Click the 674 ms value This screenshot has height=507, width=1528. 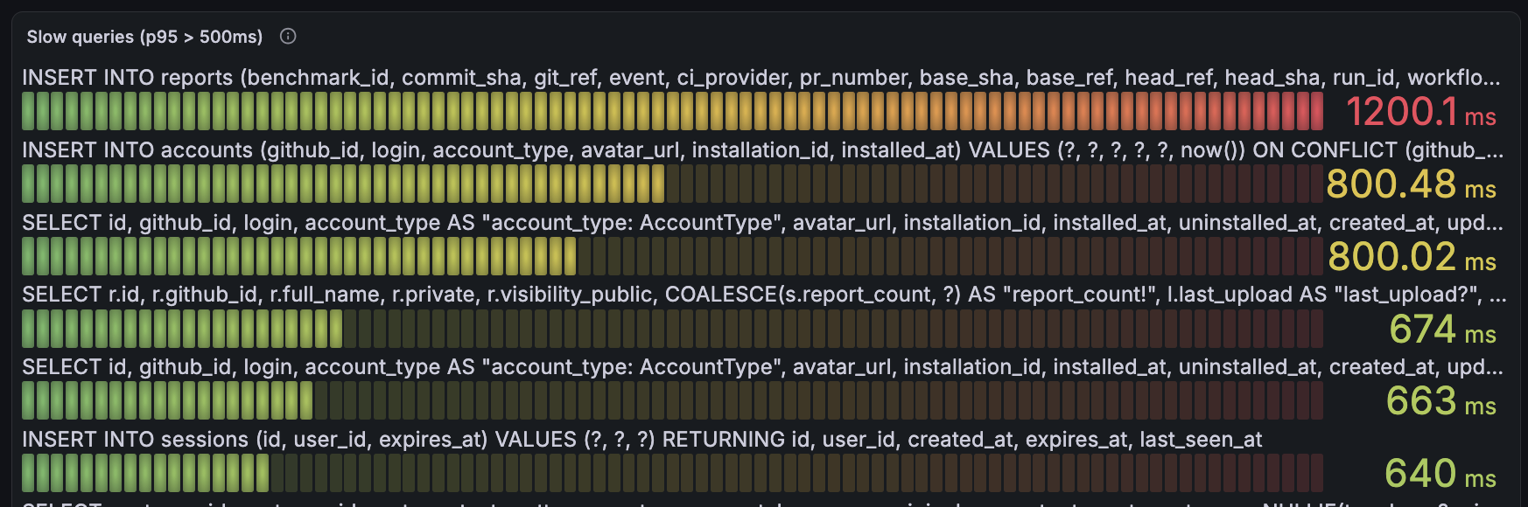(x=1443, y=330)
